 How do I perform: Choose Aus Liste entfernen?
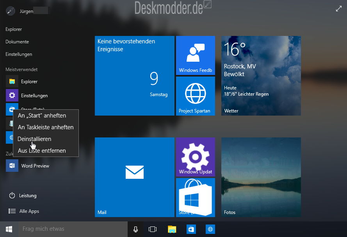click(46, 151)
